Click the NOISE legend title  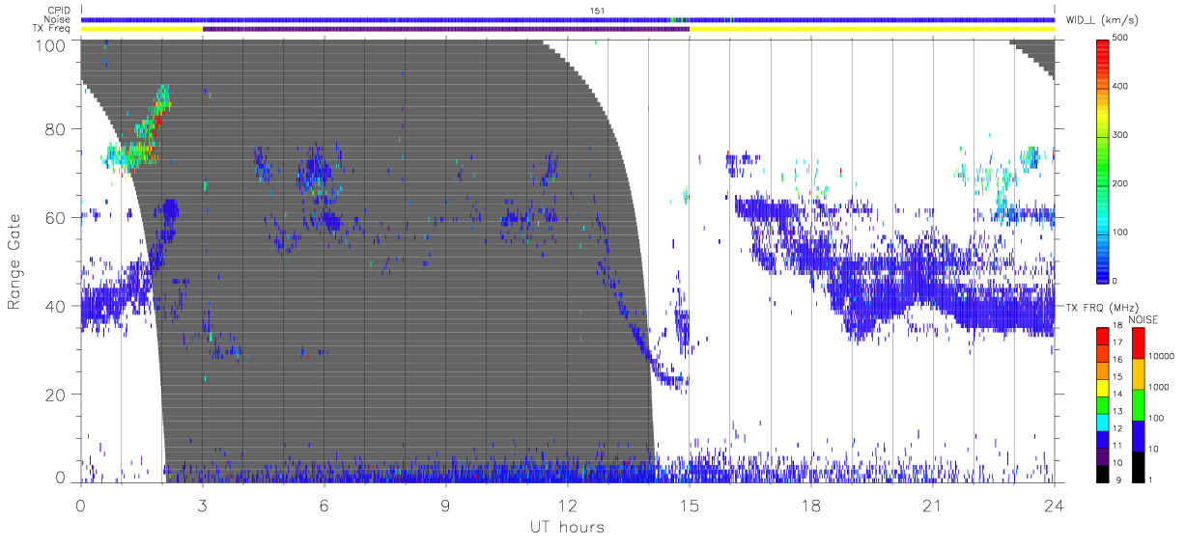point(1143,319)
